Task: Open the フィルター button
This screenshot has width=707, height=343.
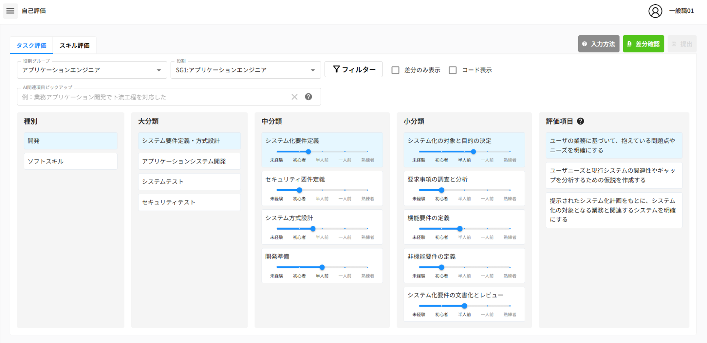Action: 353,69
